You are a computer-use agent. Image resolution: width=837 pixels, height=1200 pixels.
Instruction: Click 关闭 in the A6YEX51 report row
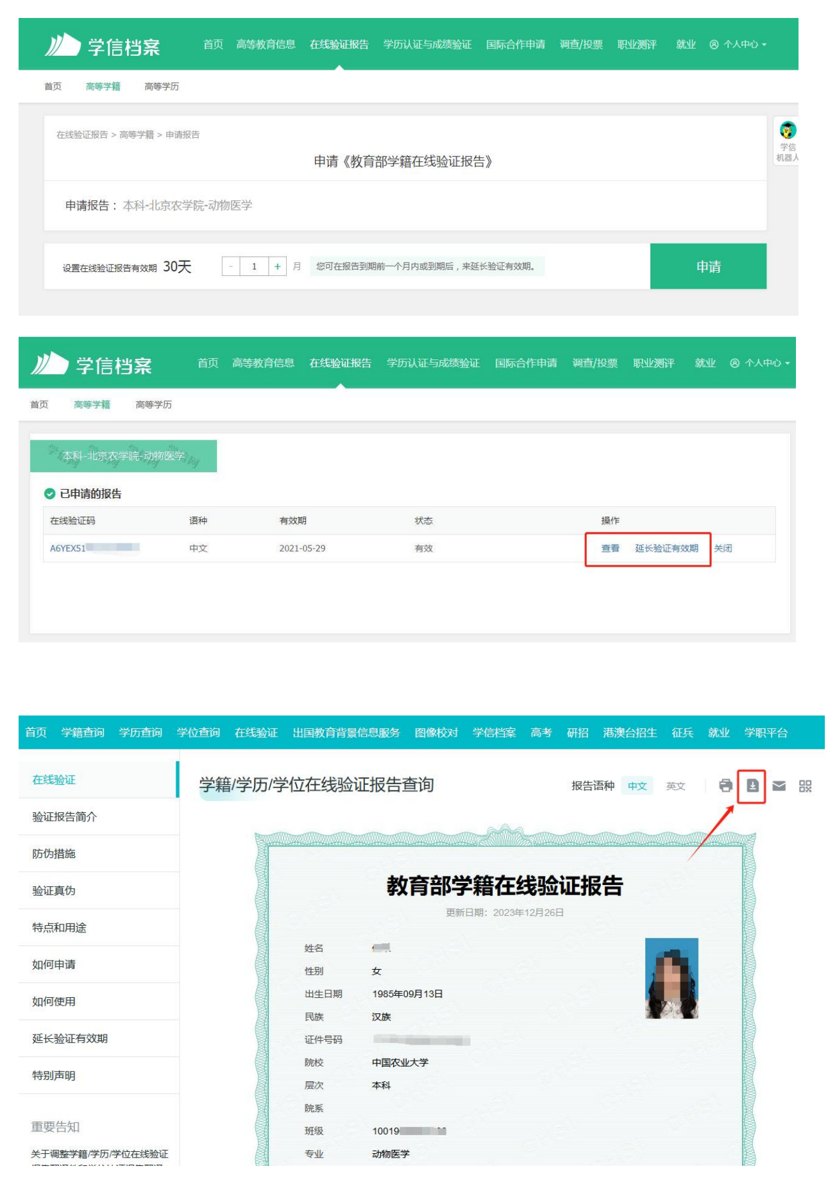[x=723, y=548]
